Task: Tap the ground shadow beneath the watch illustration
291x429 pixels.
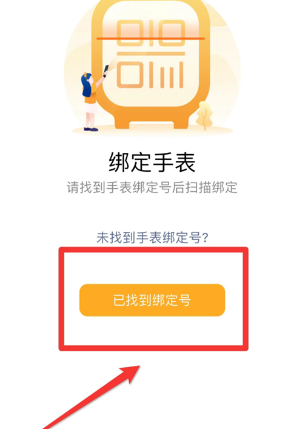Action: (152, 131)
